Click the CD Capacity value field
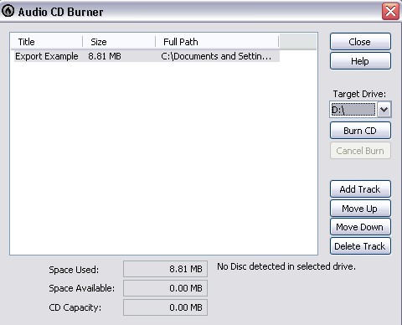The image size is (402, 325). pyautogui.click(x=165, y=307)
